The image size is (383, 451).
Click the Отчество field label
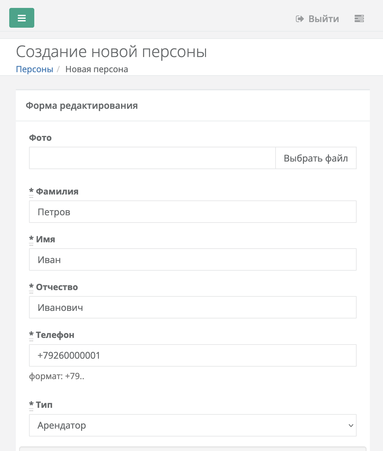pyautogui.click(x=57, y=287)
